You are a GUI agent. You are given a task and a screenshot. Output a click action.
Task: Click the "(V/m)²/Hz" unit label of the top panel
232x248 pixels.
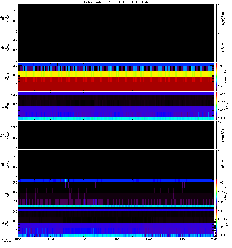point(223,18)
